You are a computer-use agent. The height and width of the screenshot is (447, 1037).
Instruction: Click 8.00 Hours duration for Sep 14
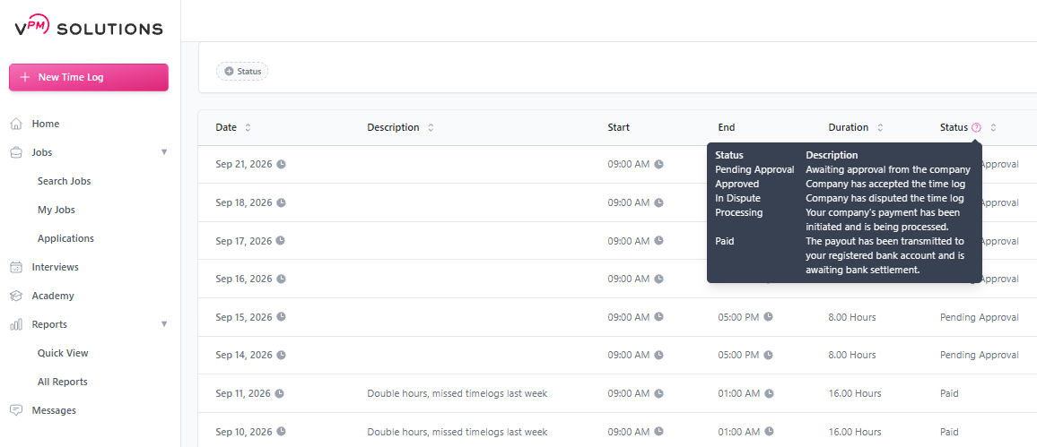pyautogui.click(x=852, y=356)
